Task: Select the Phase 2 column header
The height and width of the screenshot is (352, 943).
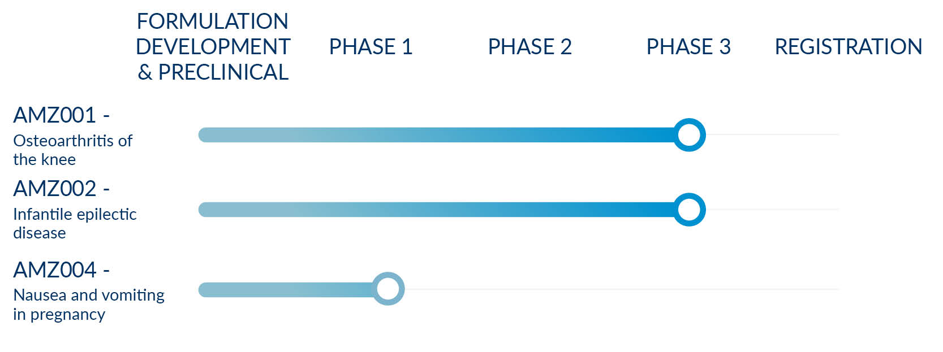Action: click(530, 46)
